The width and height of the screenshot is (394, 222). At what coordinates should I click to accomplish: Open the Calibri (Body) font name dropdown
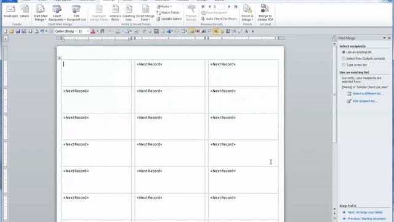pos(76,31)
